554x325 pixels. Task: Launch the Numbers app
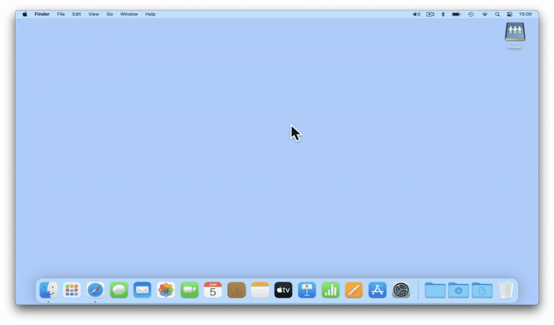331,290
